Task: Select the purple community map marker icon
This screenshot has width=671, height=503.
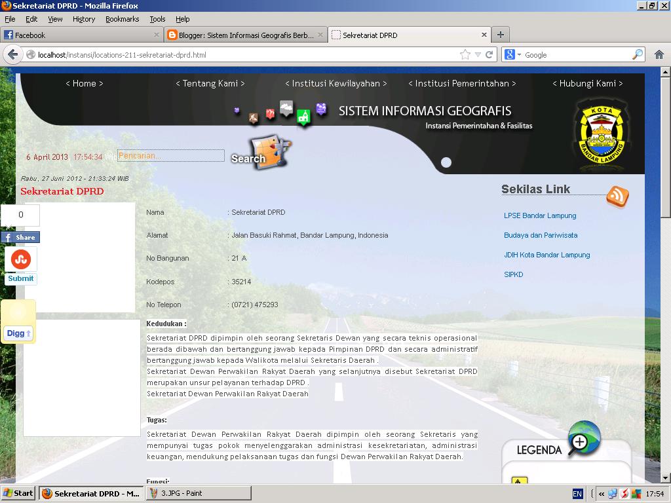Action: coord(320,109)
